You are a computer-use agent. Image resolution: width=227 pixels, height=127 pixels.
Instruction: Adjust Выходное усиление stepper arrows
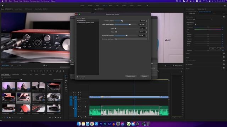146,35
